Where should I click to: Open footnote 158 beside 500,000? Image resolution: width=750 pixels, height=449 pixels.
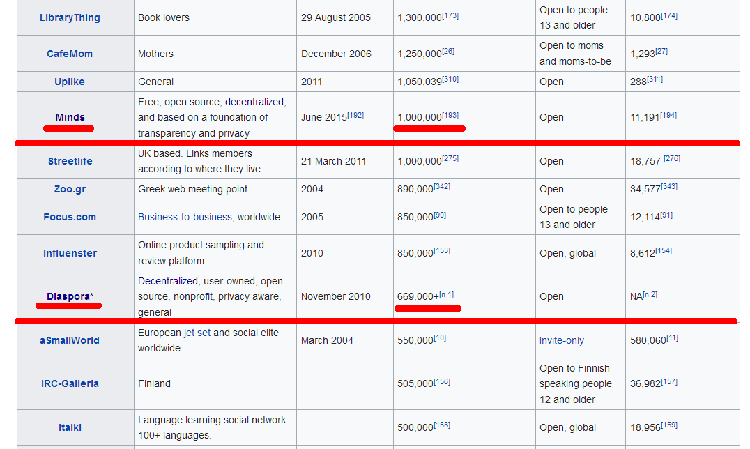[442, 425]
